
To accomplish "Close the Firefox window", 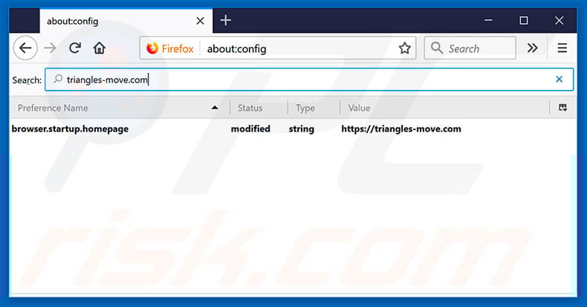I will 559,20.
